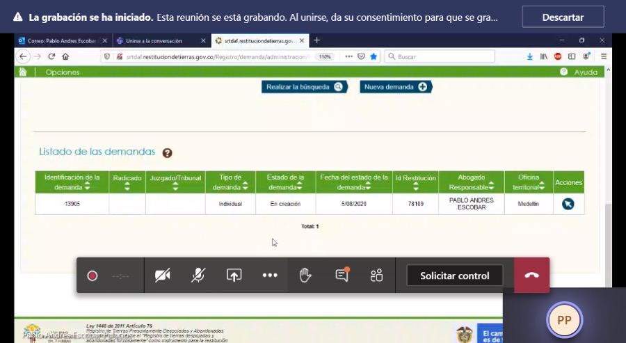The image size is (626, 343).
Task: Reload the current page
Action: pyautogui.click(x=51, y=56)
